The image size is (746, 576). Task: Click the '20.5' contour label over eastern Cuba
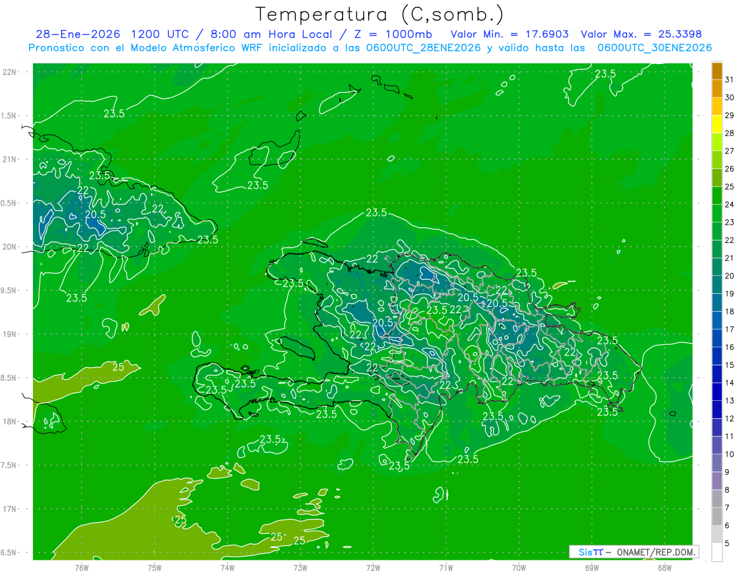pos(95,215)
